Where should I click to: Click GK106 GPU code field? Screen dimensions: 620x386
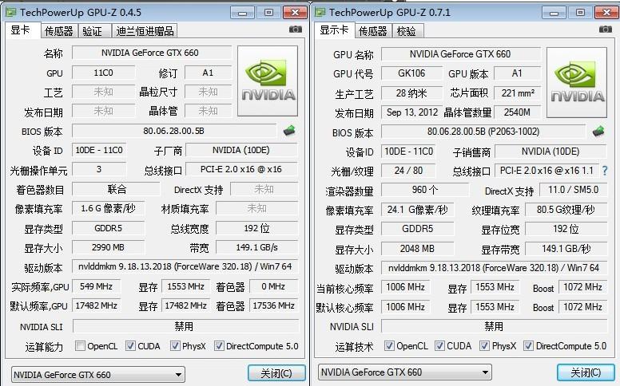(411, 73)
